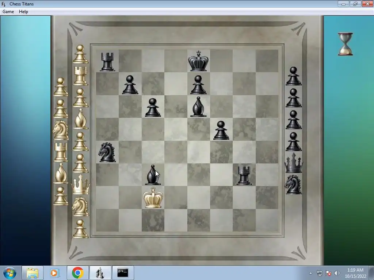Open the Windows Start menu
This screenshot has height=280, width=374.
point(10,273)
